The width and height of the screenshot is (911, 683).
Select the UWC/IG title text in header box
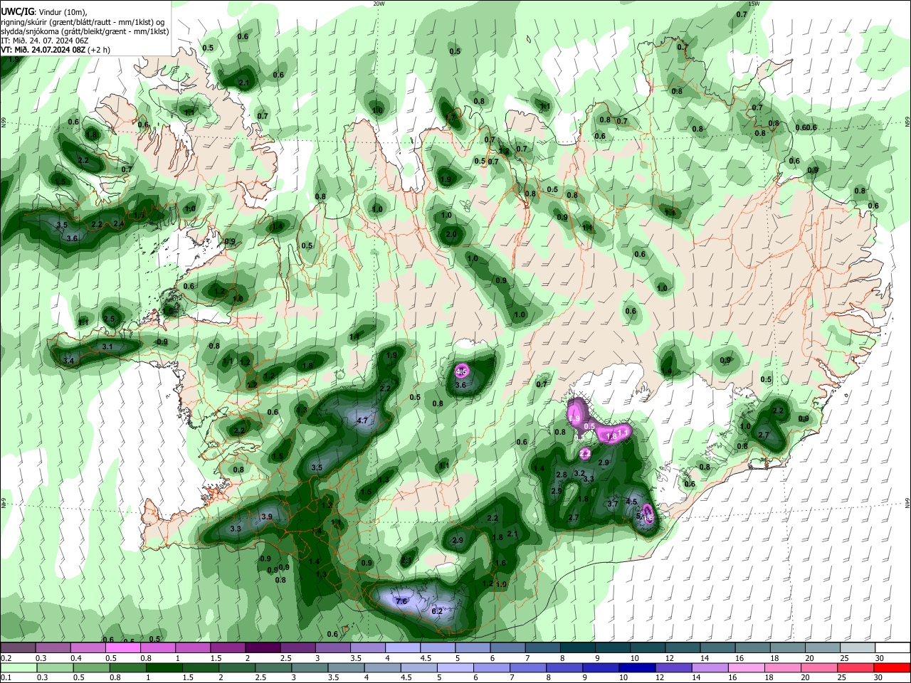(16, 12)
